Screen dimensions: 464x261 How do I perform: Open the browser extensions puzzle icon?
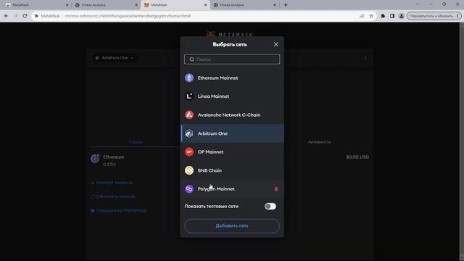point(383,16)
